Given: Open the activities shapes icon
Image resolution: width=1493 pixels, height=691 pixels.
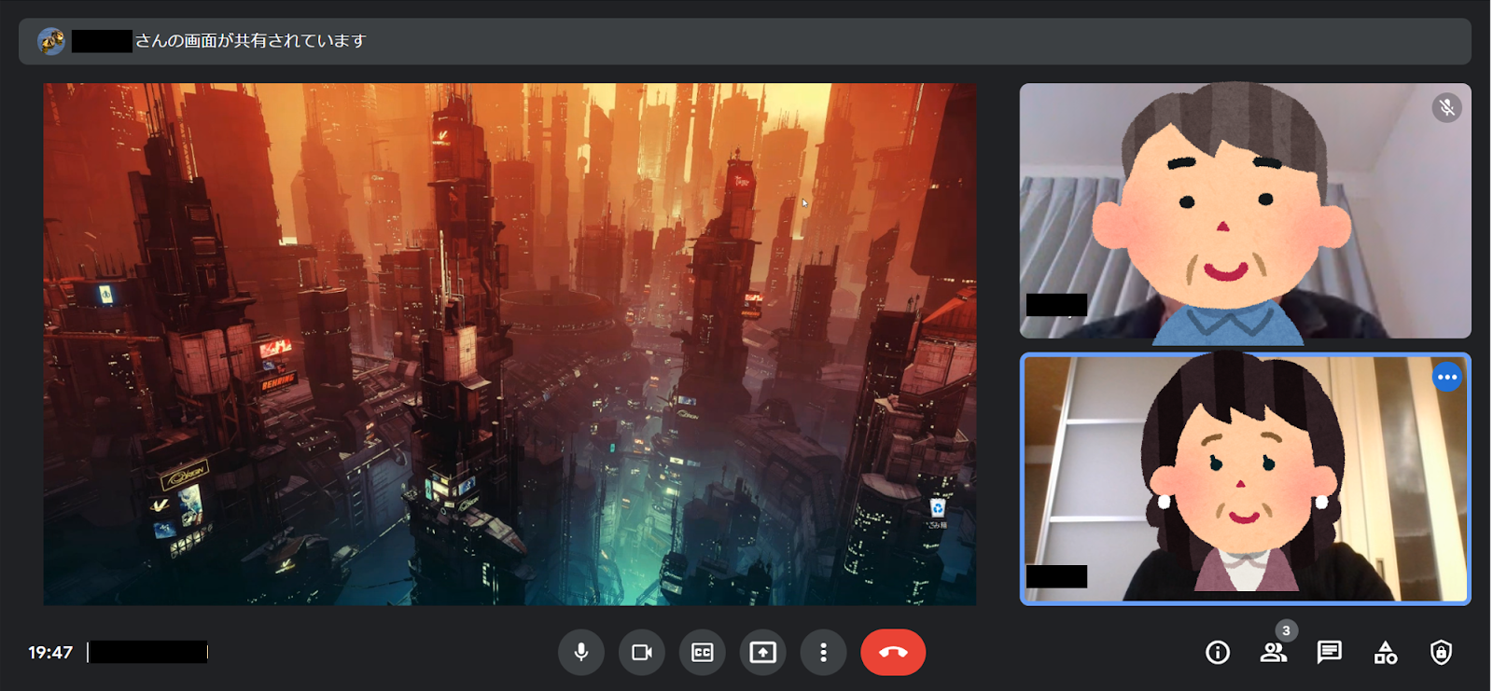Looking at the screenshot, I should coord(1386,652).
